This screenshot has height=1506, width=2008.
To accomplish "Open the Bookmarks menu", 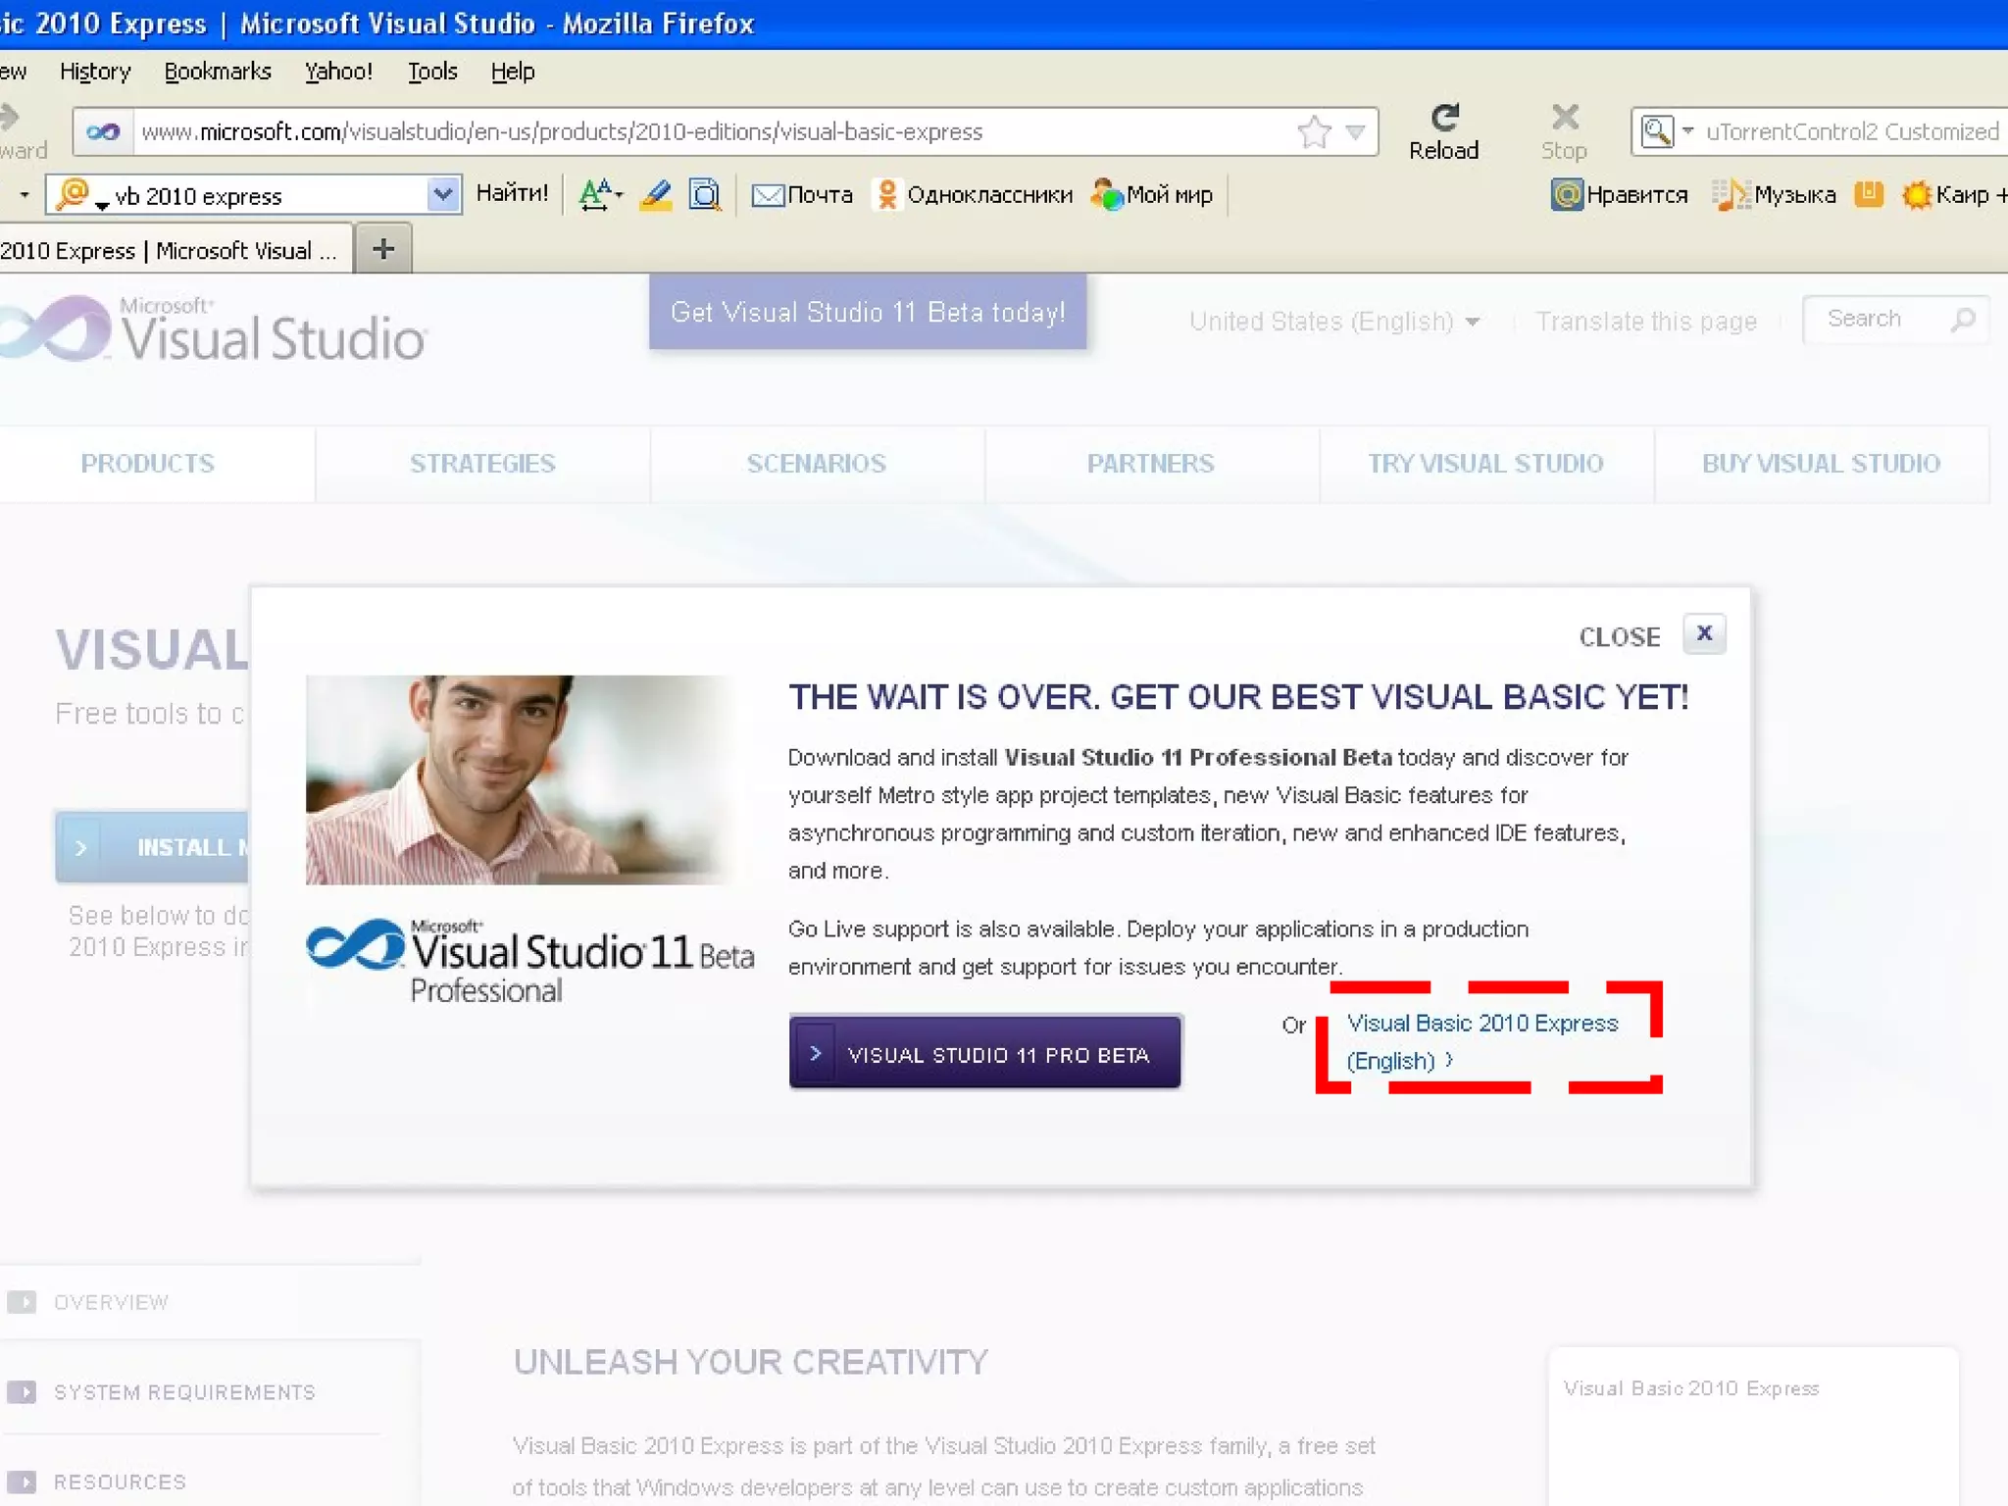I will coord(218,72).
